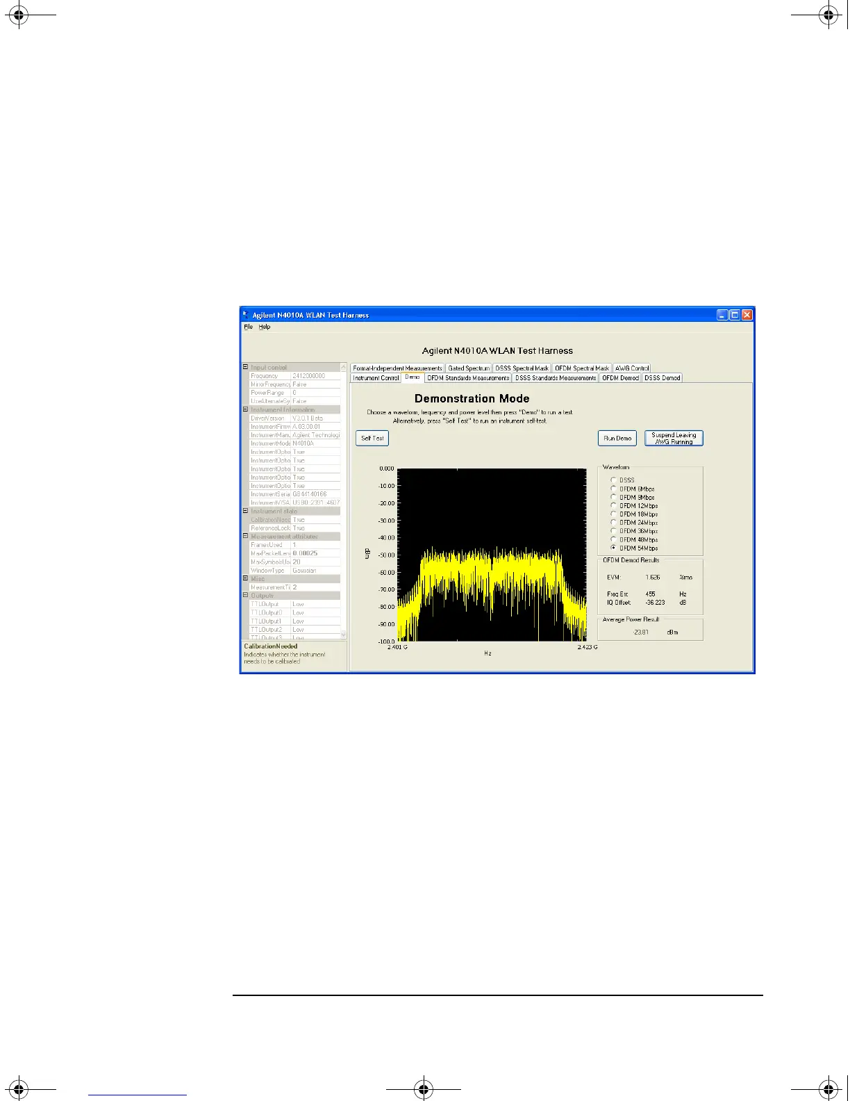Collapse the Instrument Information category
Viewport: 850px width, 1101px height.
click(x=245, y=409)
